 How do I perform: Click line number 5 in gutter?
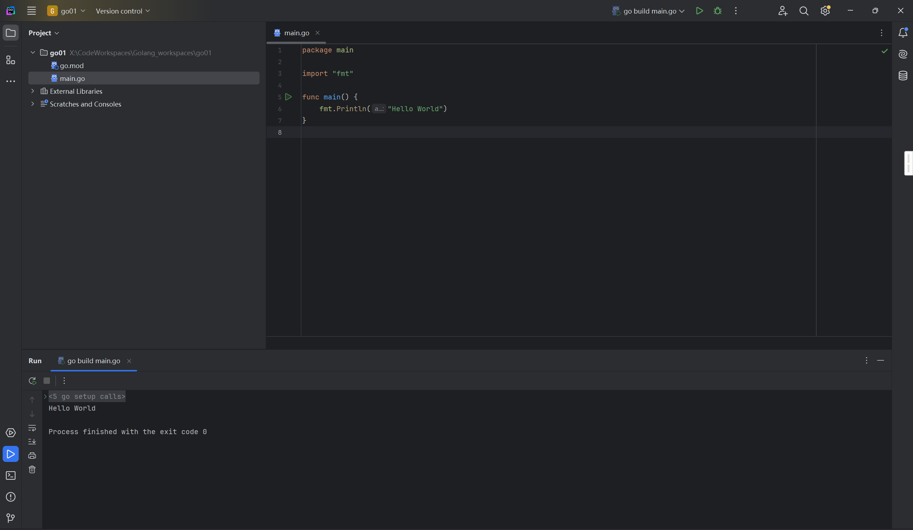point(279,97)
